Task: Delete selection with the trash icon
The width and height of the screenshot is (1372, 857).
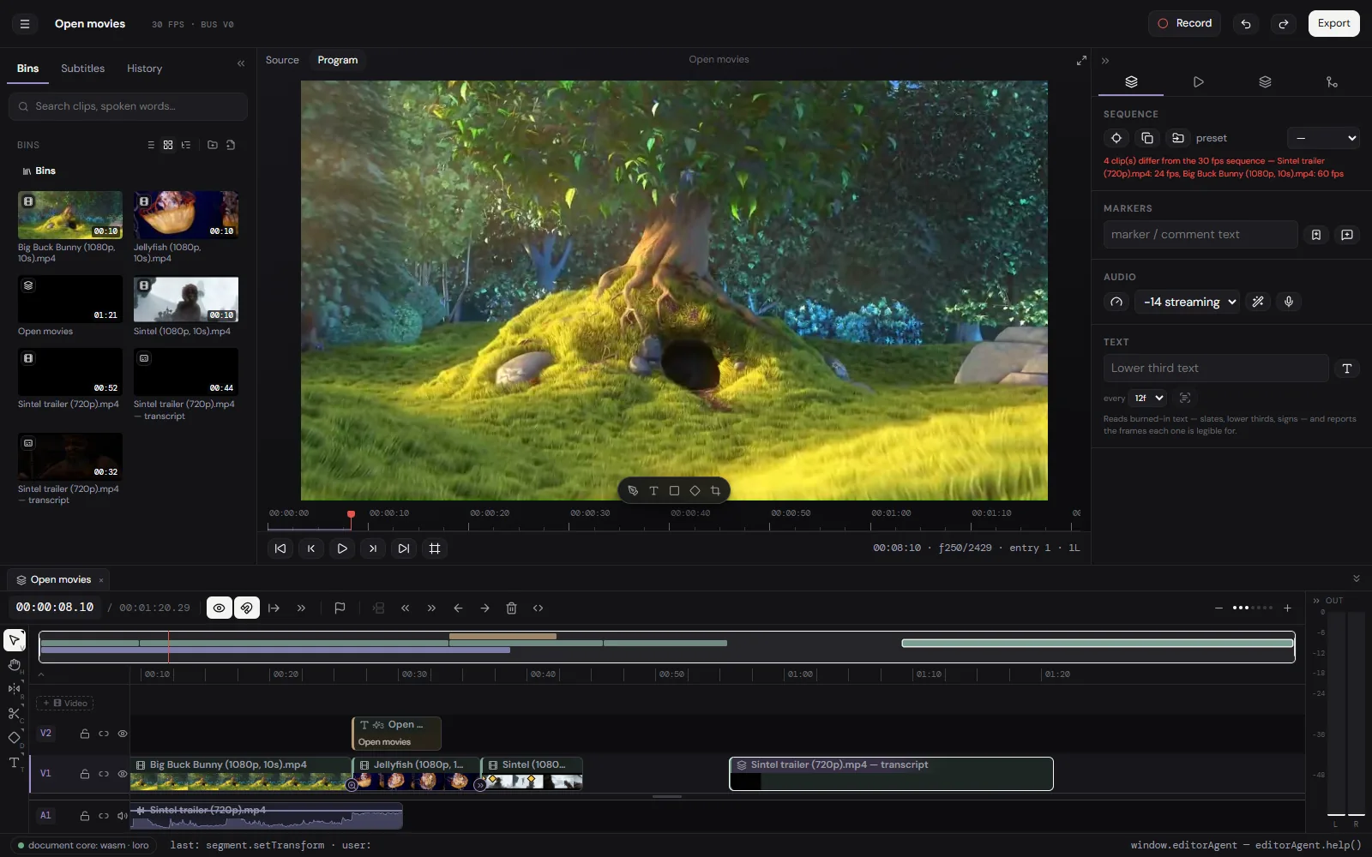Action: (x=511, y=608)
